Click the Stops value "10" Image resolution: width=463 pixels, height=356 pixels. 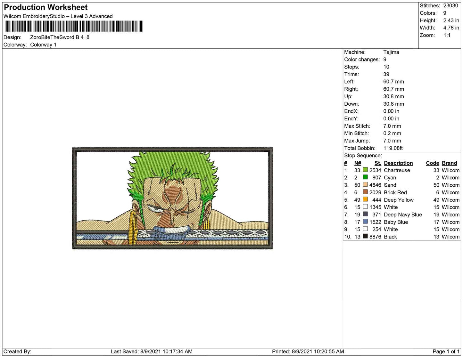click(x=386, y=67)
